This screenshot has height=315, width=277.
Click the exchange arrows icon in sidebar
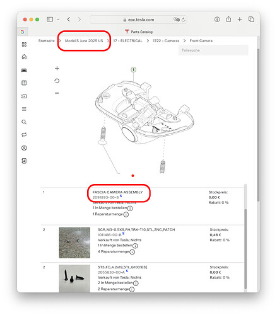click(24, 135)
